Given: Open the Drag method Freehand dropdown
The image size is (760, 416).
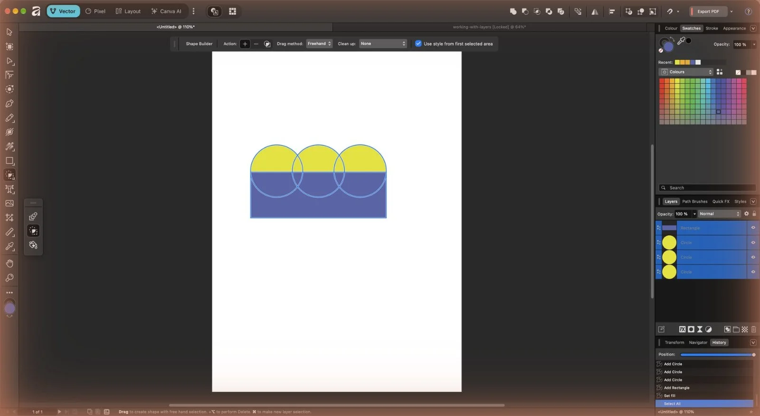Looking at the screenshot, I should coord(319,44).
